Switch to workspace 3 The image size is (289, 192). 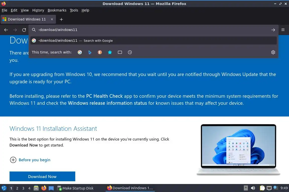23,188
